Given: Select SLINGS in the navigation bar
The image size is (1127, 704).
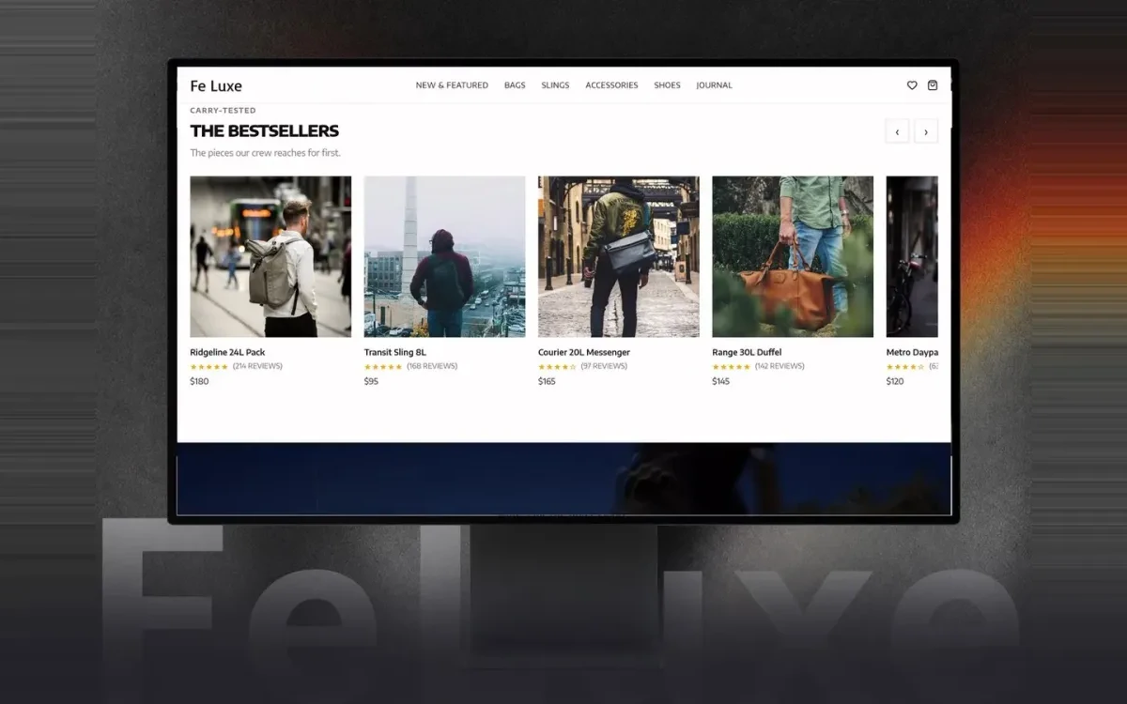Looking at the screenshot, I should [x=555, y=85].
